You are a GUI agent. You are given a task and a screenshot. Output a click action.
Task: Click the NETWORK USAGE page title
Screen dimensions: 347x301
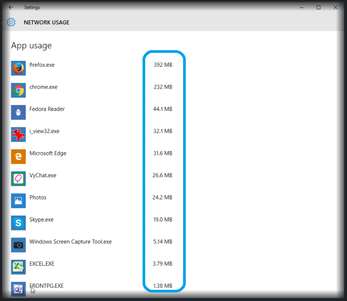pyautogui.click(x=46, y=22)
